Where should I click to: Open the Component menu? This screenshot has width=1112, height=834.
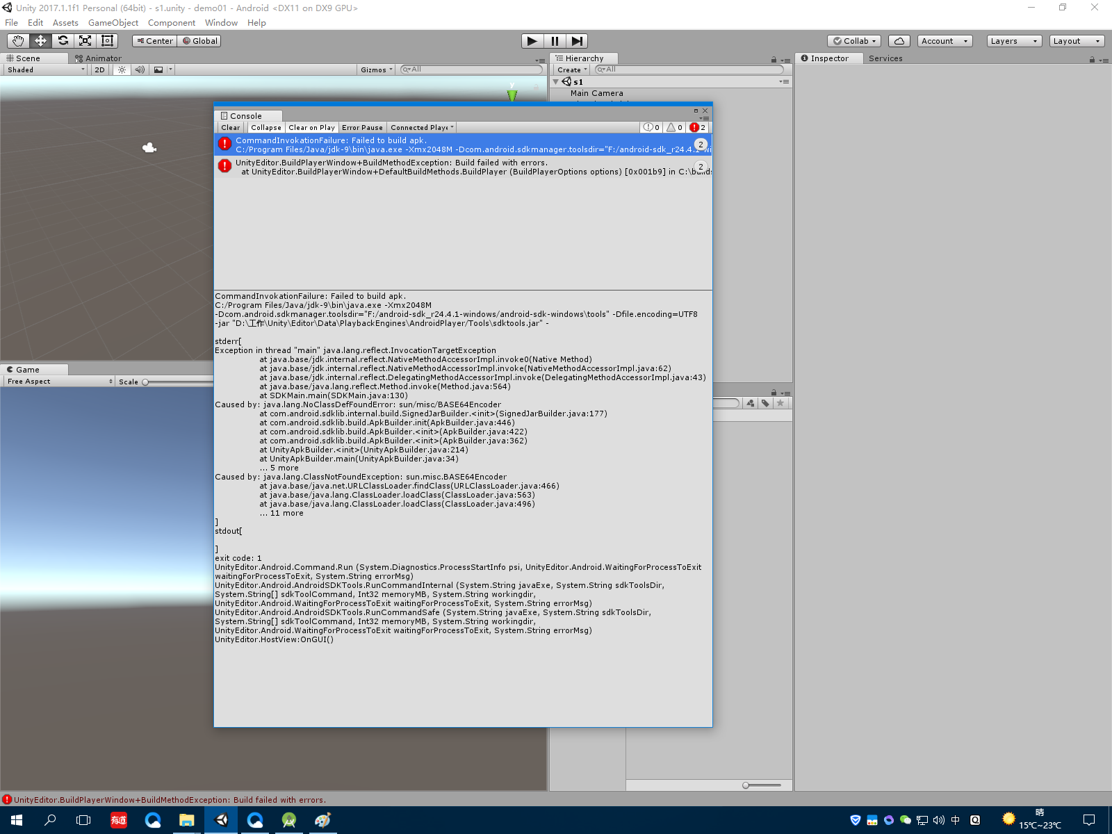pos(172,22)
